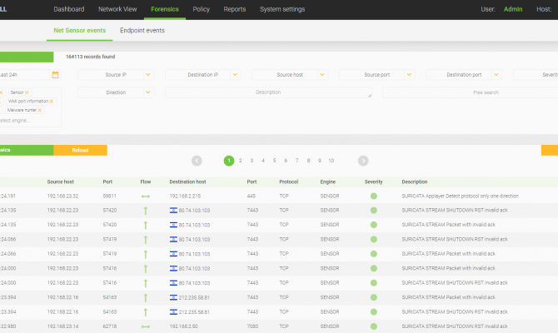Select port 445 cell
Screen dimensions: 558x333
(x=252, y=196)
